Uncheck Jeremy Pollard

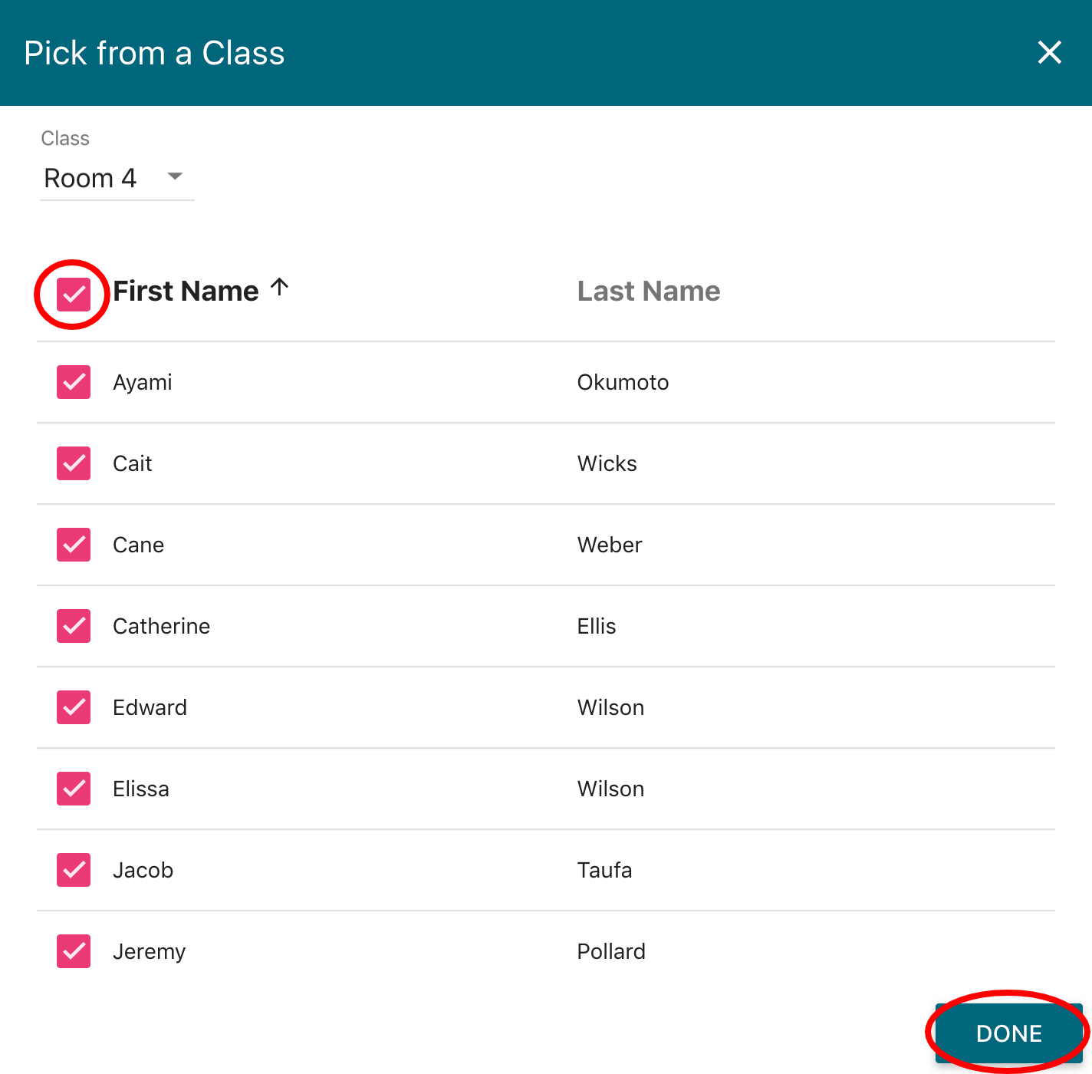tap(73, 950)
